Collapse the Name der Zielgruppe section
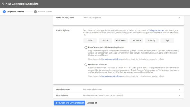Viewport: 190px width, 107px height. 179,18
